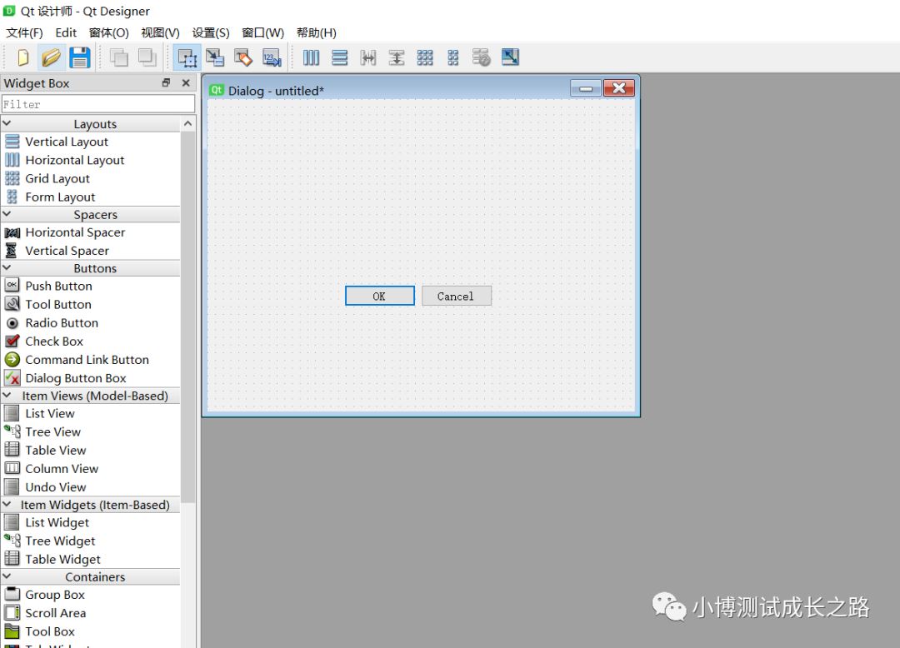
Task: Click the Adjust Size toolbar icon
Action: coord(511,57)
